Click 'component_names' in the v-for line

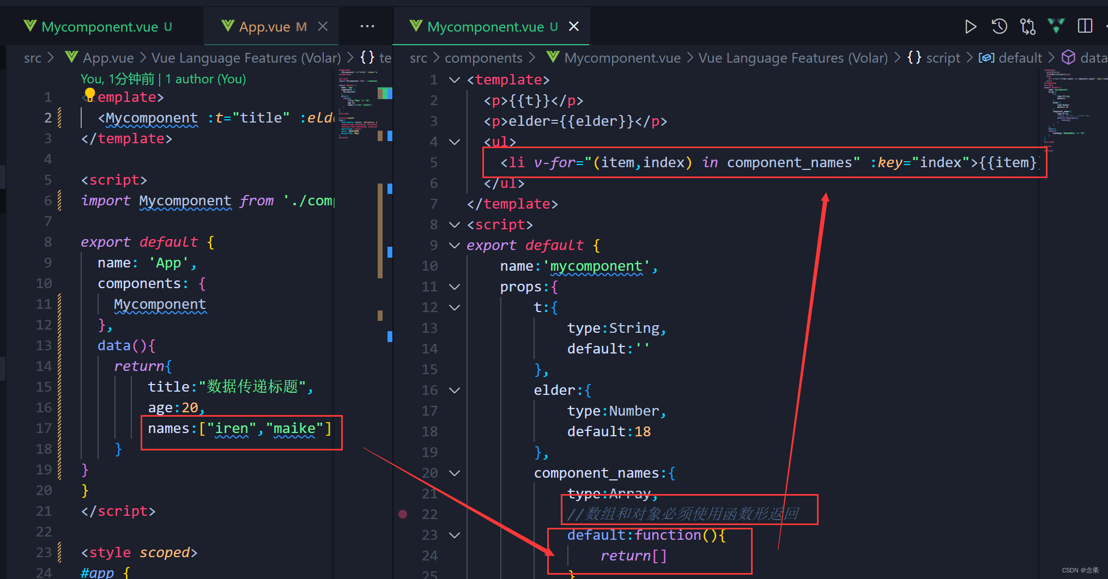pos(789,163)
